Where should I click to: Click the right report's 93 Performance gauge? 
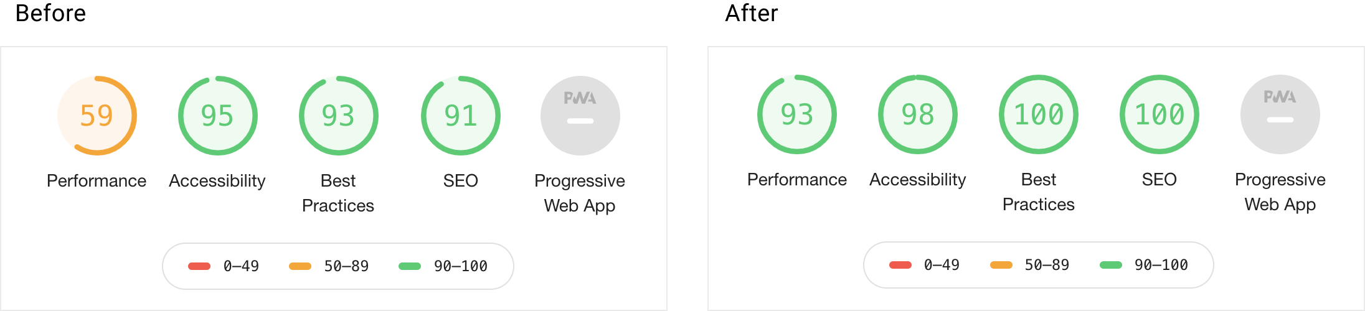[x=796, y=114]
